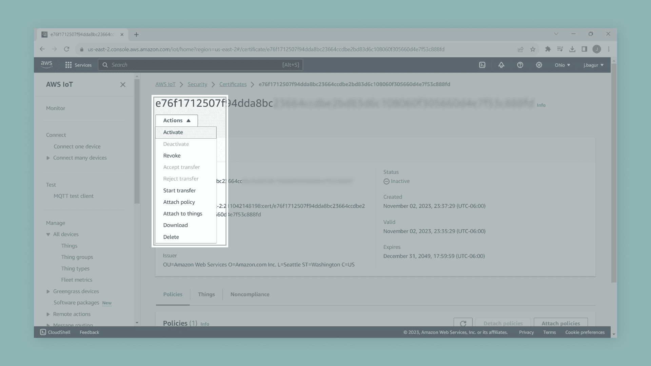Go back using browser back arrow

42,49
